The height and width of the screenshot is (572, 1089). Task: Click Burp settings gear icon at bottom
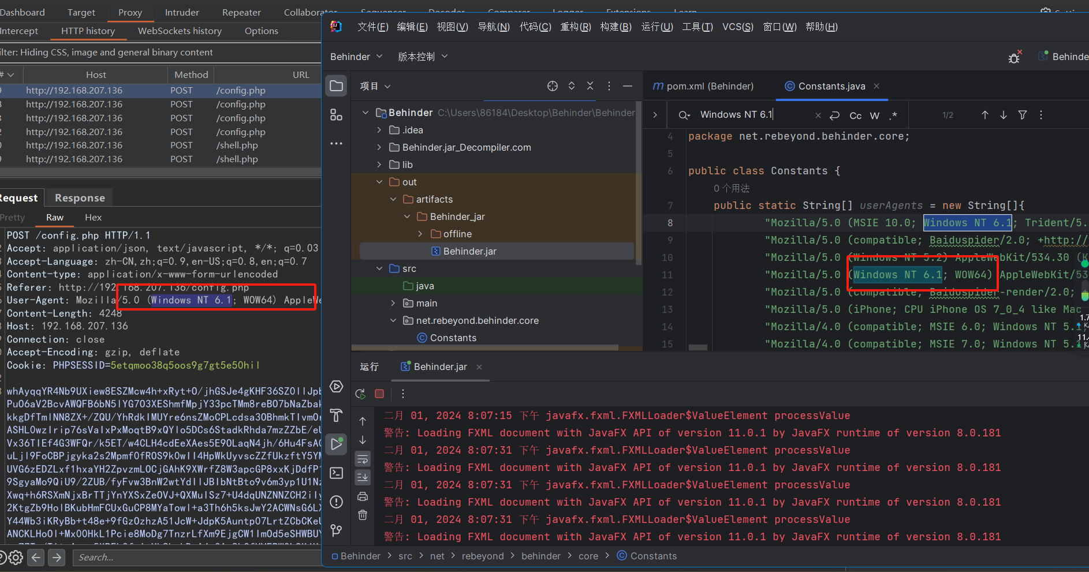[x=16, y=558]
